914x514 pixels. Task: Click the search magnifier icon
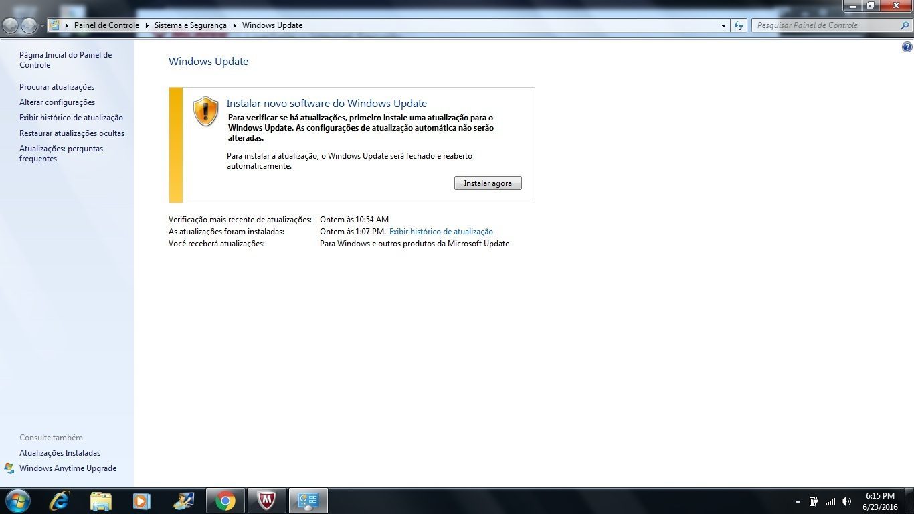coord(903,25)
